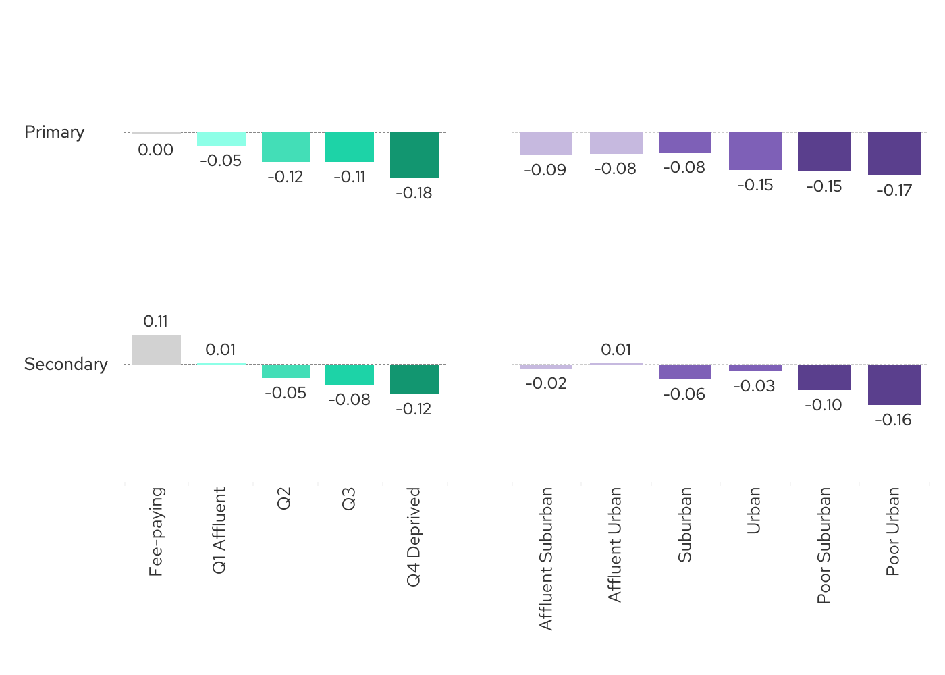
Task: Click the Secondary Q3 green bar
Action: click(350, 375)
